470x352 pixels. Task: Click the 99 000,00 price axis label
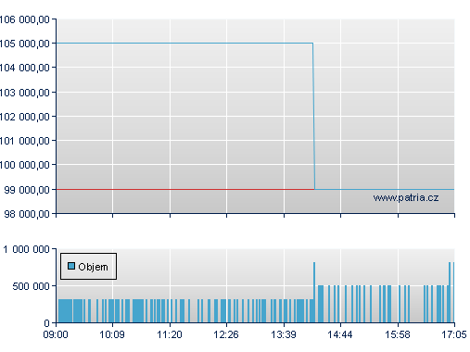coord(27,190)
